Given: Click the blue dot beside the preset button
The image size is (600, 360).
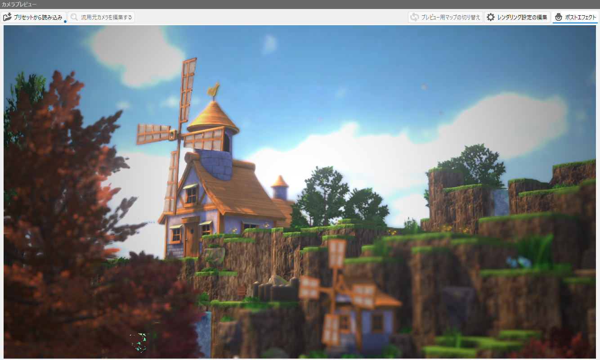Looking at the screenshot, I should click(65, 22).
